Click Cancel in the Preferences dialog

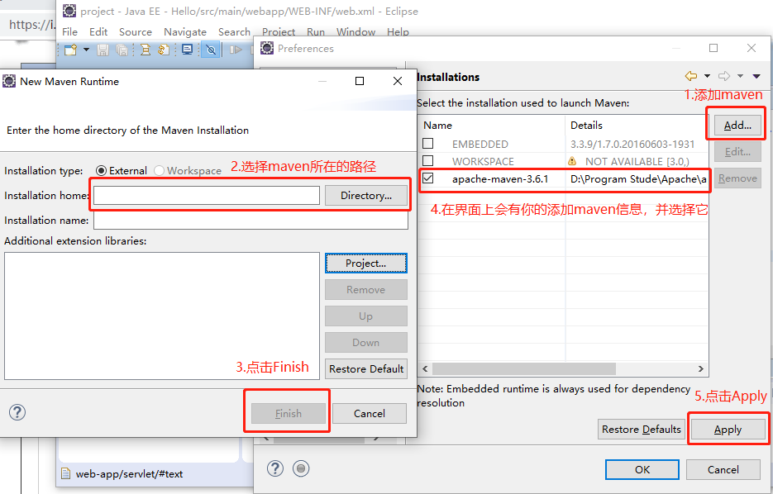click(x=723, y=469)
